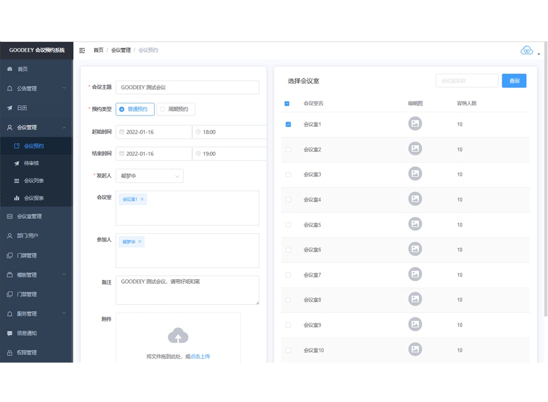Remove the 会议室1 tag via its X
The height and width of the screenshot is (402, 548).
[142, 199]
